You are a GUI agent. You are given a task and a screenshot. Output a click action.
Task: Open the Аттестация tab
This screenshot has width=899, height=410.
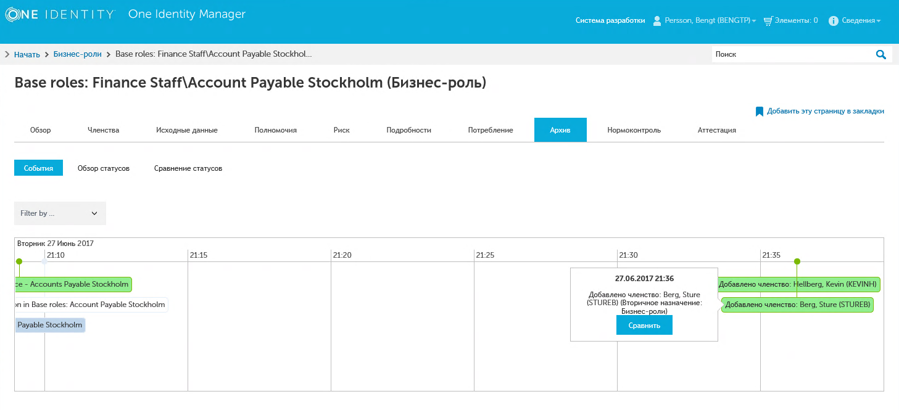(716, 130)
